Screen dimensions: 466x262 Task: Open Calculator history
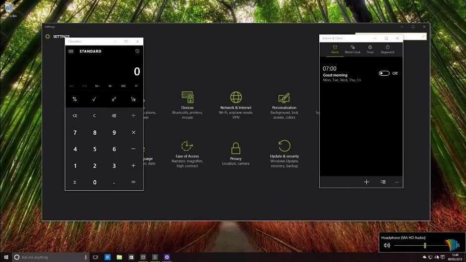coord(137,52)
